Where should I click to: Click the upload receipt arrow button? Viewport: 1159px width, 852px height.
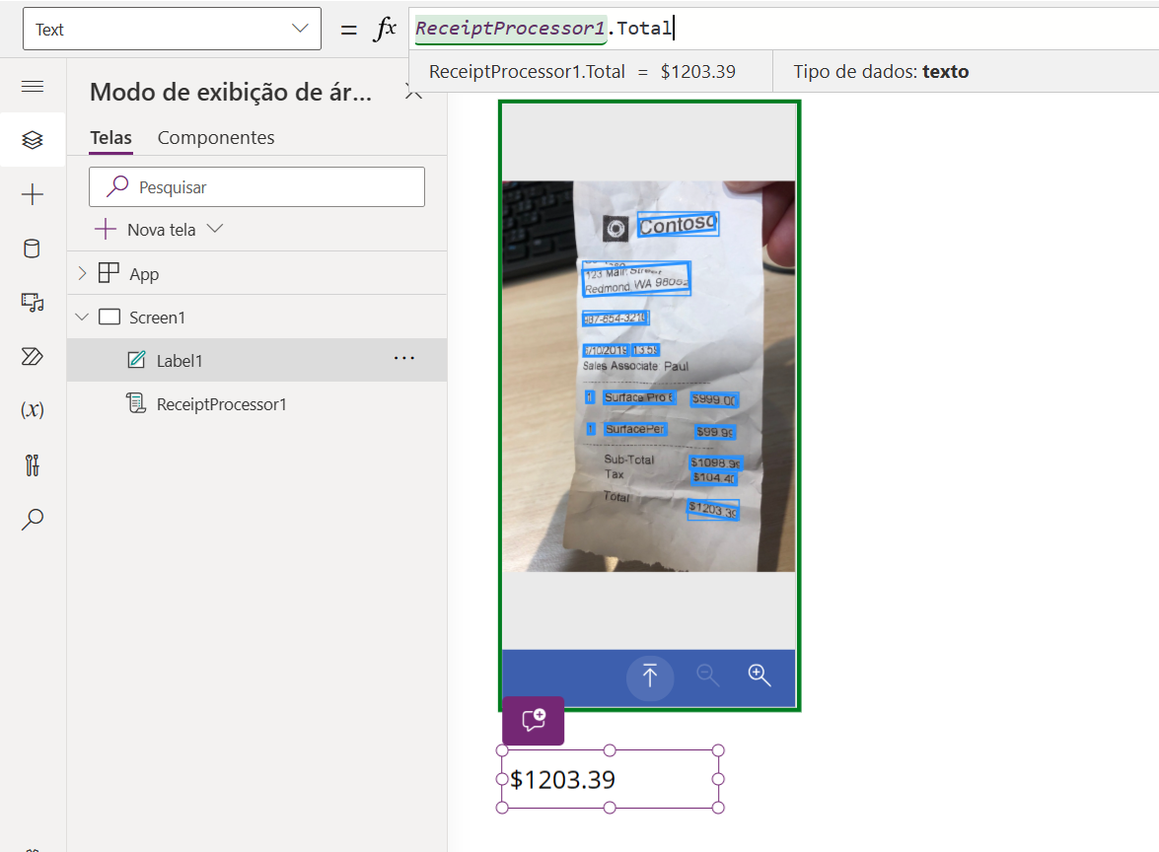pyautogui.click(x=650, y=676)
